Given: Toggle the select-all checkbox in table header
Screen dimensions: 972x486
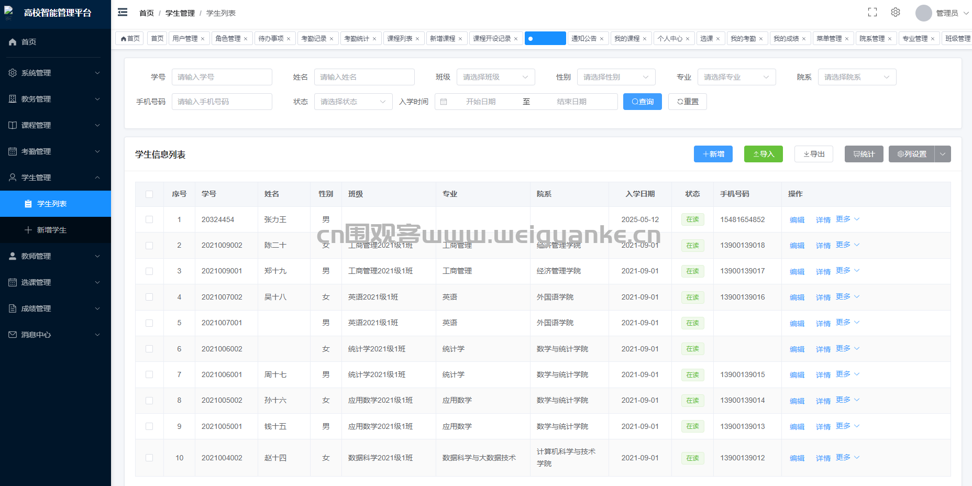Looking at the screenshot, I should click(149, 194).
